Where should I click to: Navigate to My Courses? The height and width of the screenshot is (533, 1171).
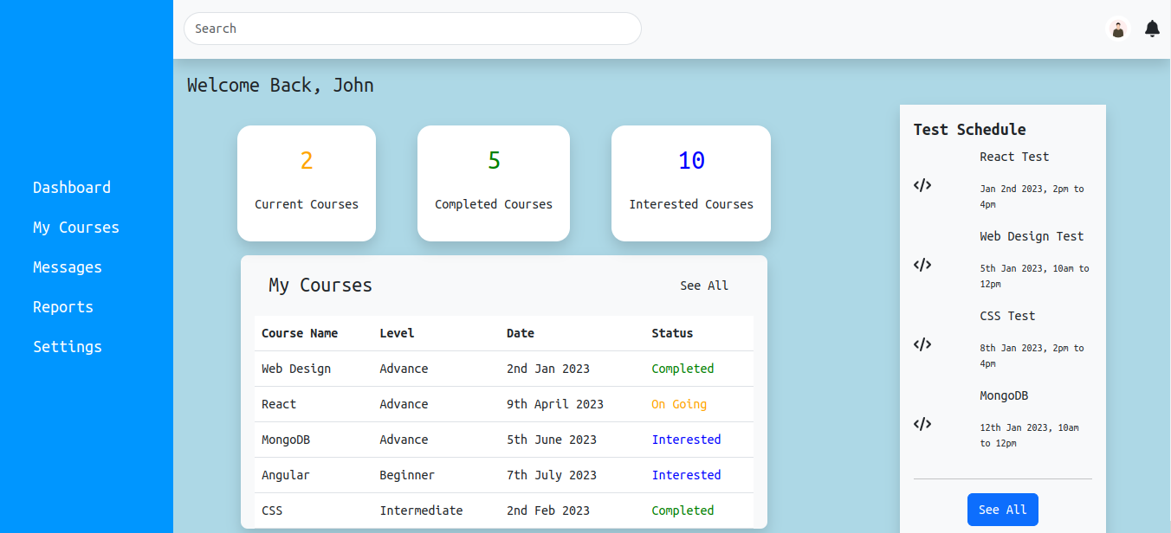coord(75,227)
